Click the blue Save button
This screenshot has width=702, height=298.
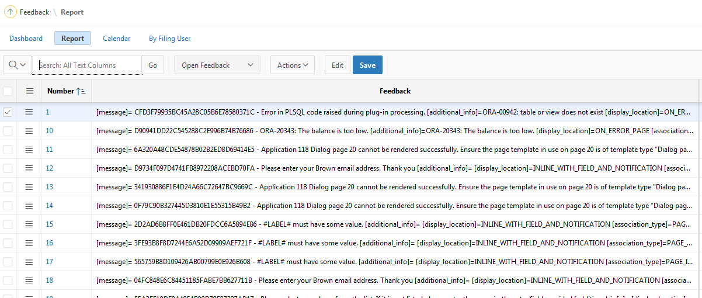click(x=367, y=65)
